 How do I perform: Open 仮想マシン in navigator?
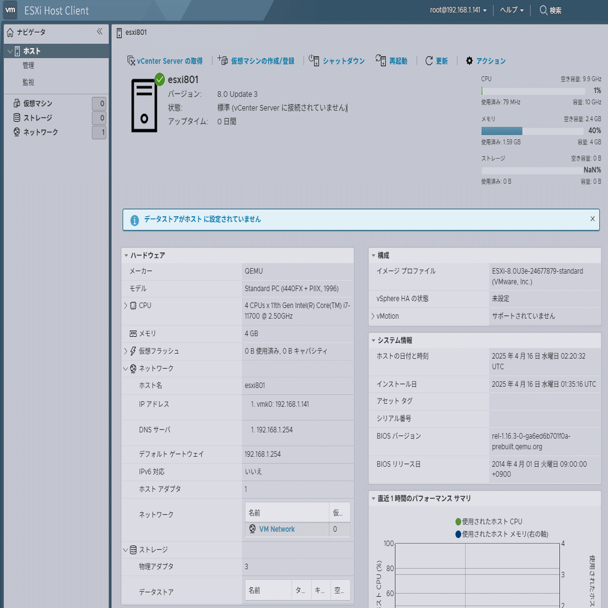click(x=37, y=104)
